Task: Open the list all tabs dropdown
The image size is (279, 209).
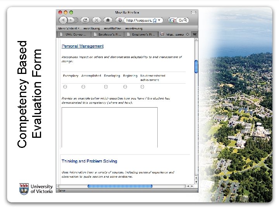Action: coord(195,34)
